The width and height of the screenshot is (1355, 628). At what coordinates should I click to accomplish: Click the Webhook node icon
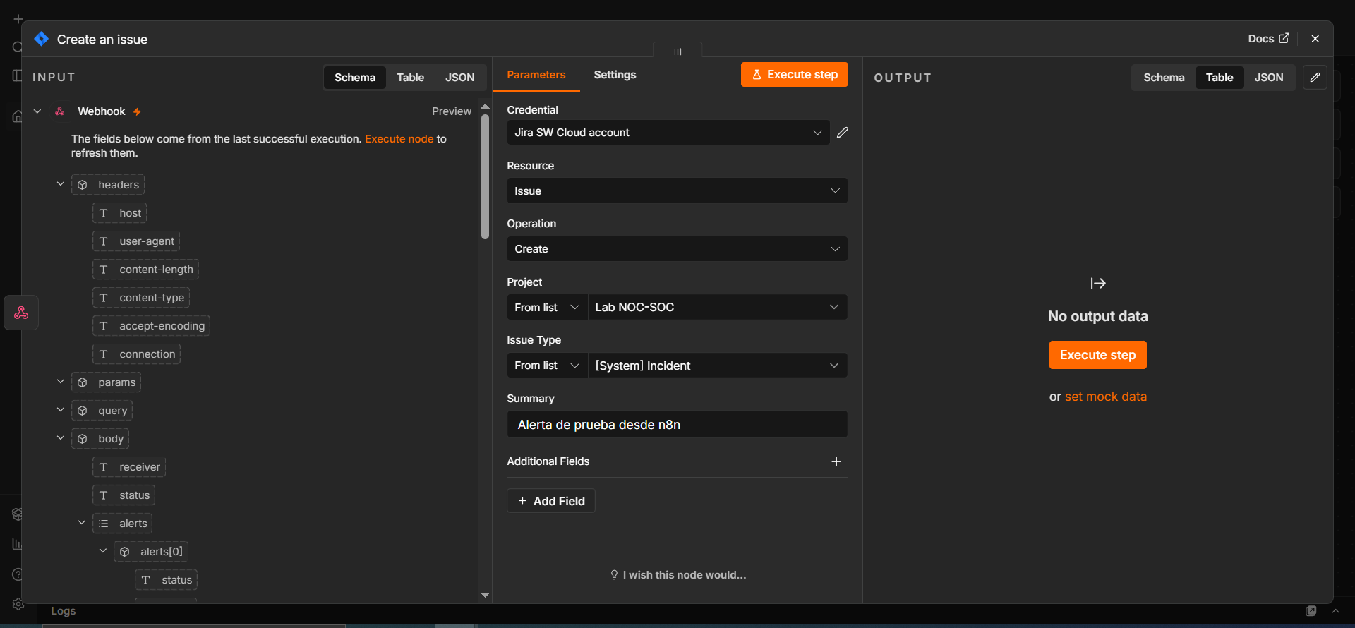[x=60, y=111]
